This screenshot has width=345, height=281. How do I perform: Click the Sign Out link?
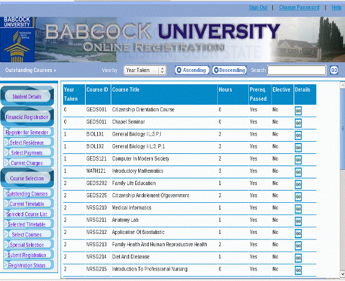pos(258,7)
